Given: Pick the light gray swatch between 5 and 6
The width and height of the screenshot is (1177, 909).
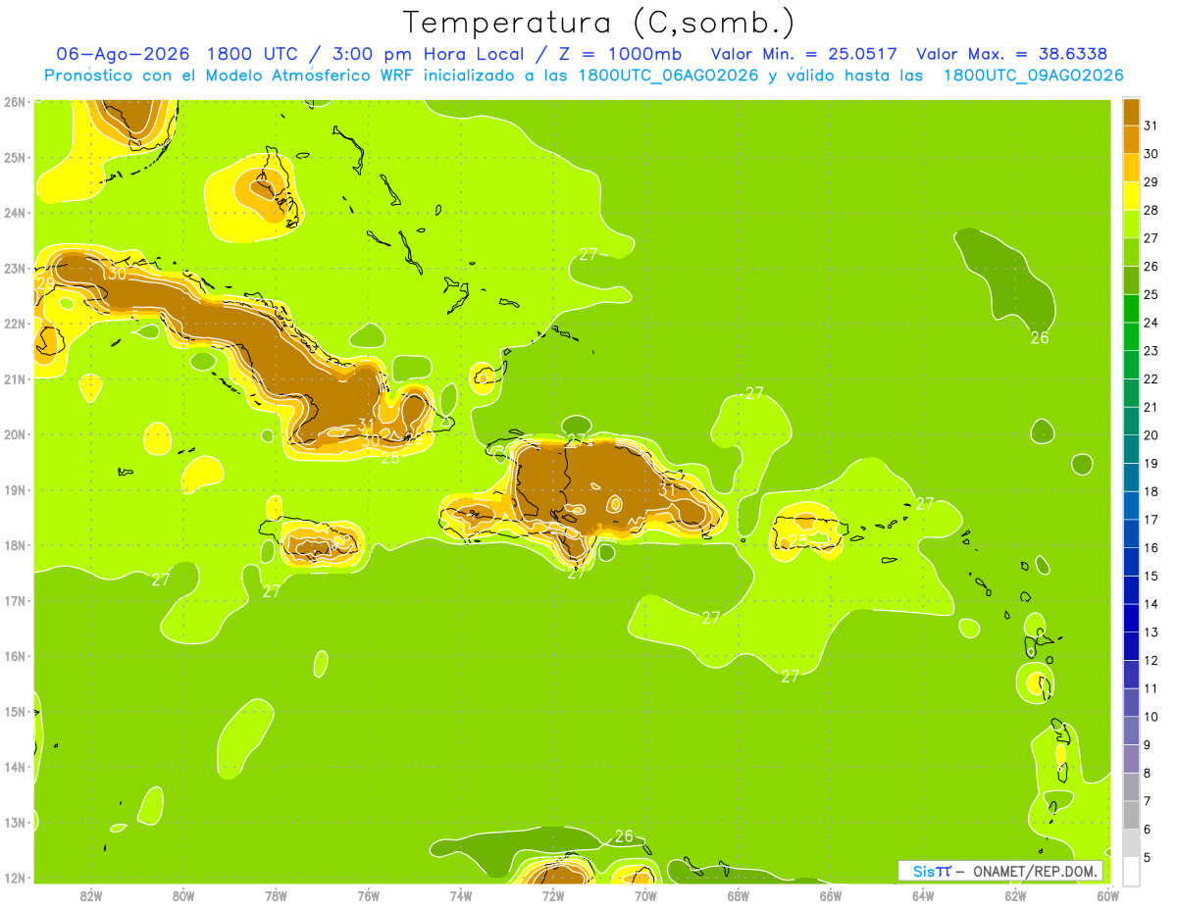Looking at the screenshot, I should [x=1131, y=842].
